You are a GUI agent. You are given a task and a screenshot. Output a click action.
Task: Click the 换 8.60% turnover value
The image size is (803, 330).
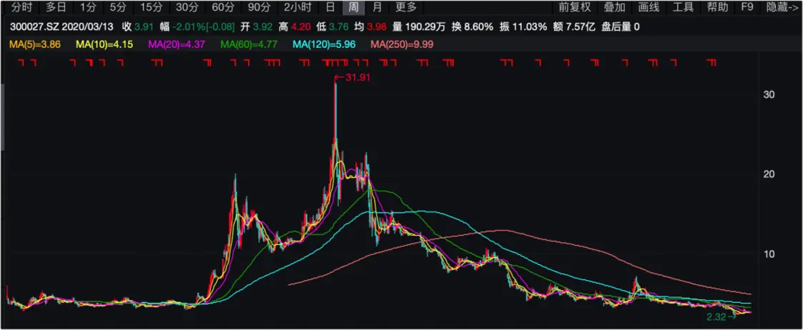tap(474, 27)
